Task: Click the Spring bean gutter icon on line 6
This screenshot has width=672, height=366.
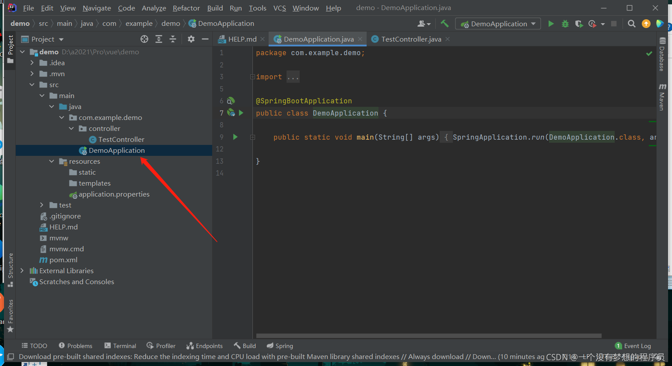Action: [231, 101]
